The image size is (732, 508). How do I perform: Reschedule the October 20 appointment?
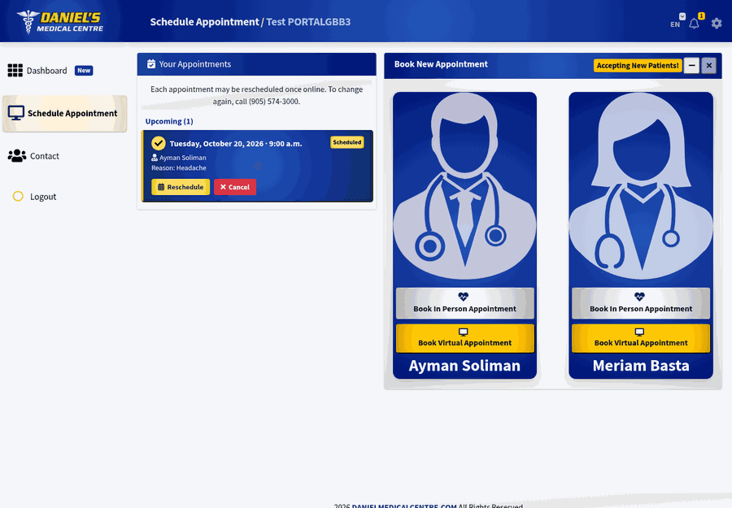(x=181, y=187)
